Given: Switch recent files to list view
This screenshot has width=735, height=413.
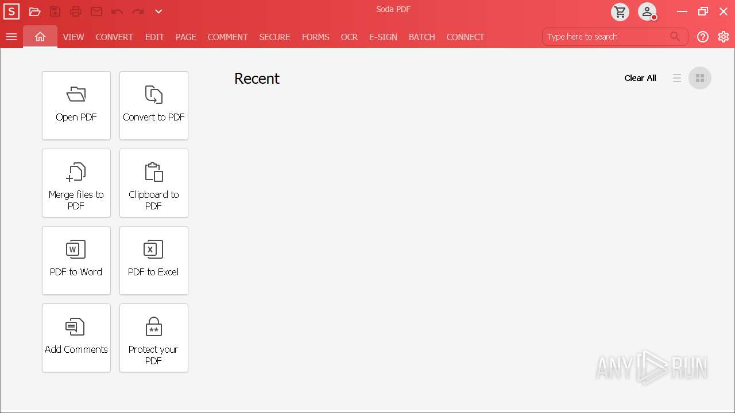Looking at the screenshot, I should pyautogui.click(x=677, y=78).
